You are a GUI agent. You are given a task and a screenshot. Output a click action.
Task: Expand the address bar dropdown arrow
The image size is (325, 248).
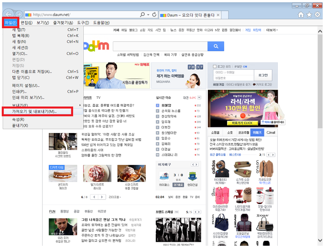click(148, 15)
